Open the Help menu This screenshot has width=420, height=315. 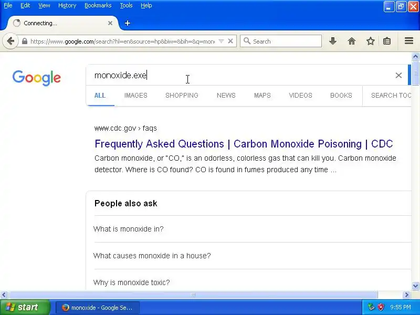coord(146,5)
